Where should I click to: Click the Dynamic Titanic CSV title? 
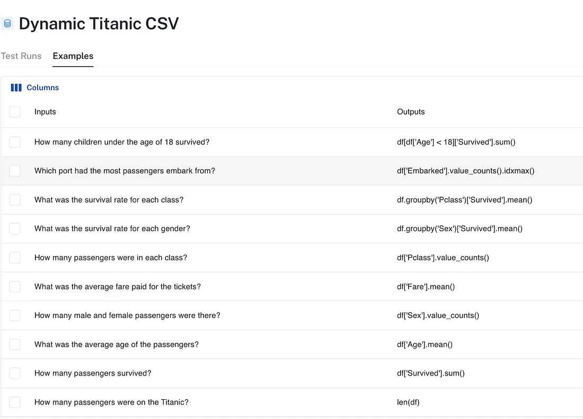pos(99,23)
